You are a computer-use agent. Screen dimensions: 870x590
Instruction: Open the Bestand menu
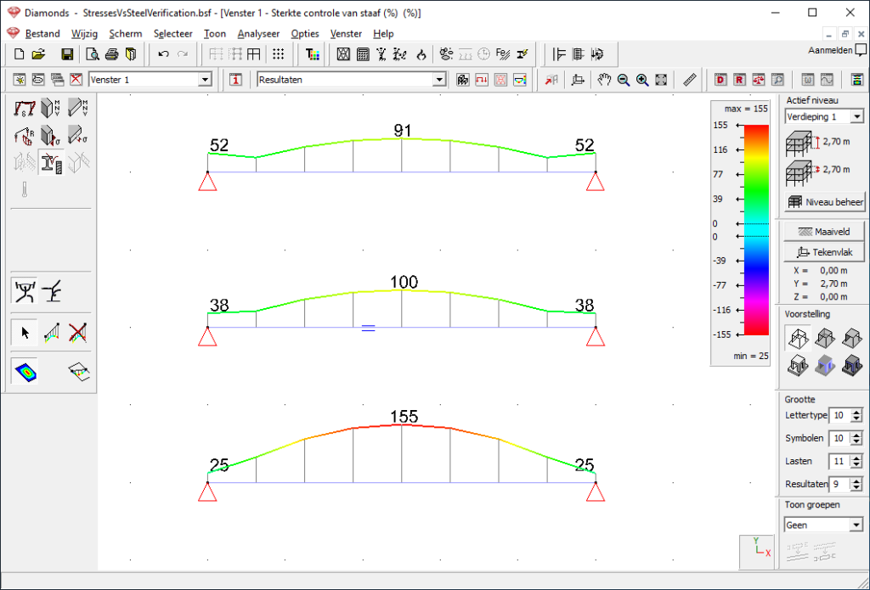42,34
